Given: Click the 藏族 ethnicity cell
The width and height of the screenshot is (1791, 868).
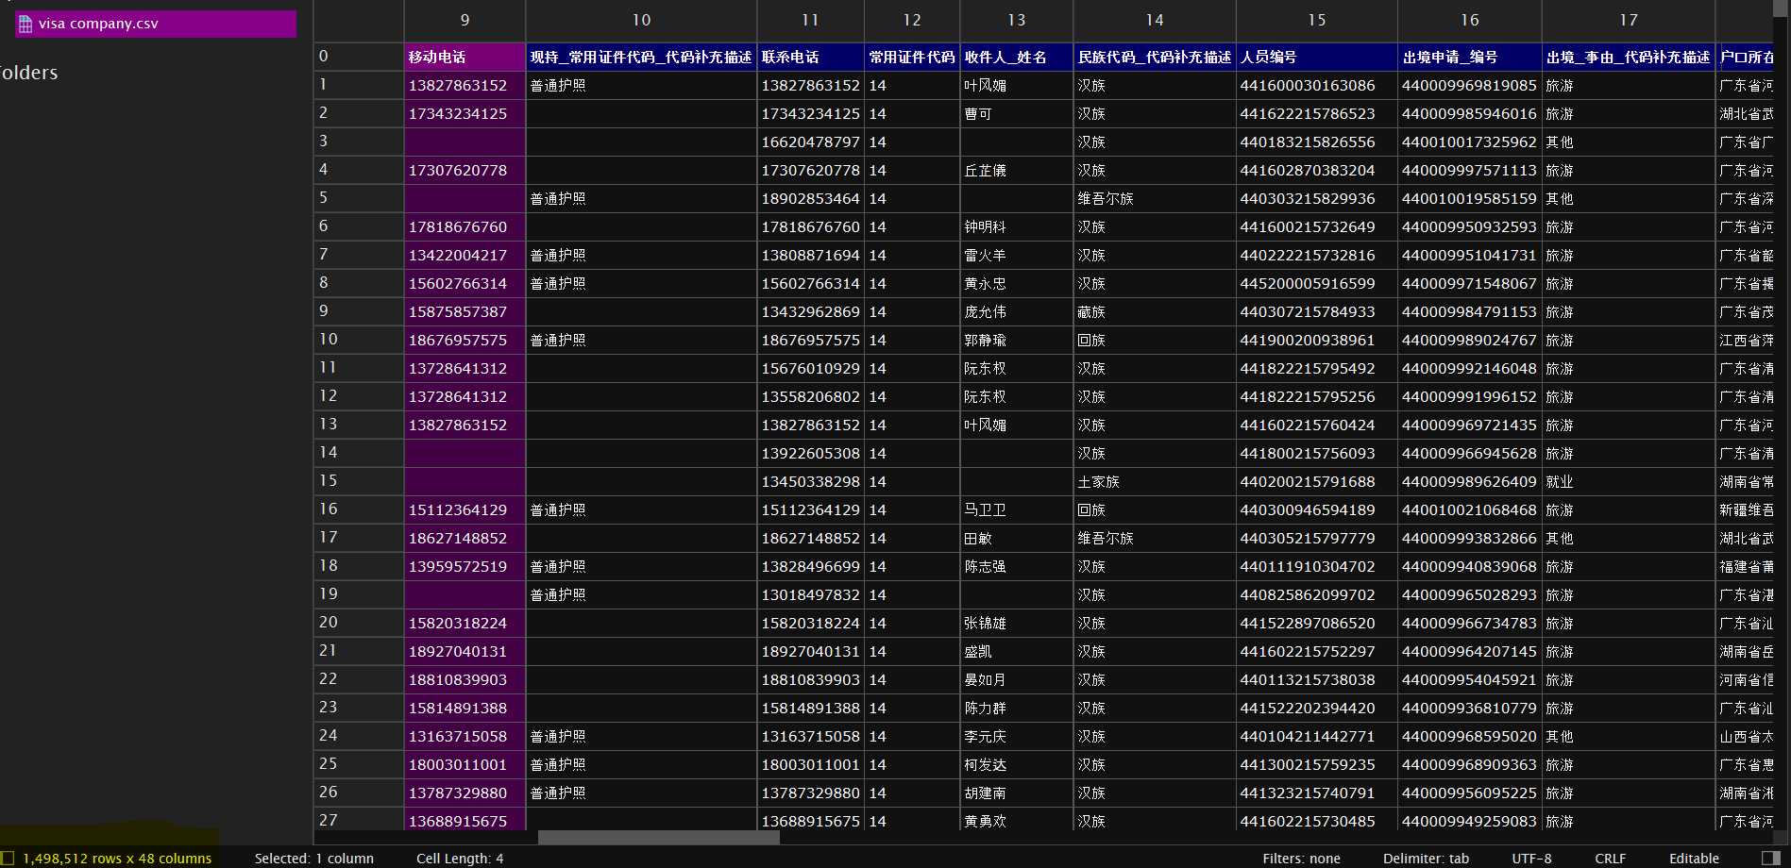Looking at the screenshot, I should (1155, 311).
